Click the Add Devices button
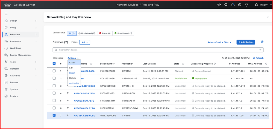This screenshot has width=273, height=129. [246, 42]
